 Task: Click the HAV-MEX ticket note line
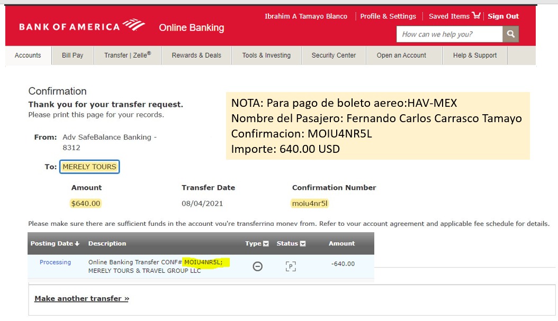(344, 103)
